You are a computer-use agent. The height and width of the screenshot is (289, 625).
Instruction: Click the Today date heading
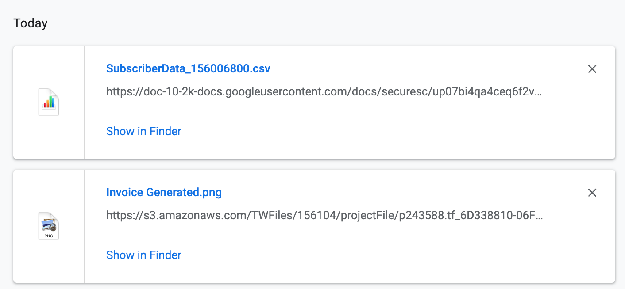(31, 23)
